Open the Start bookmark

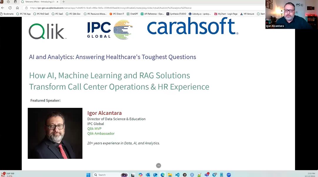pos(261,14)
